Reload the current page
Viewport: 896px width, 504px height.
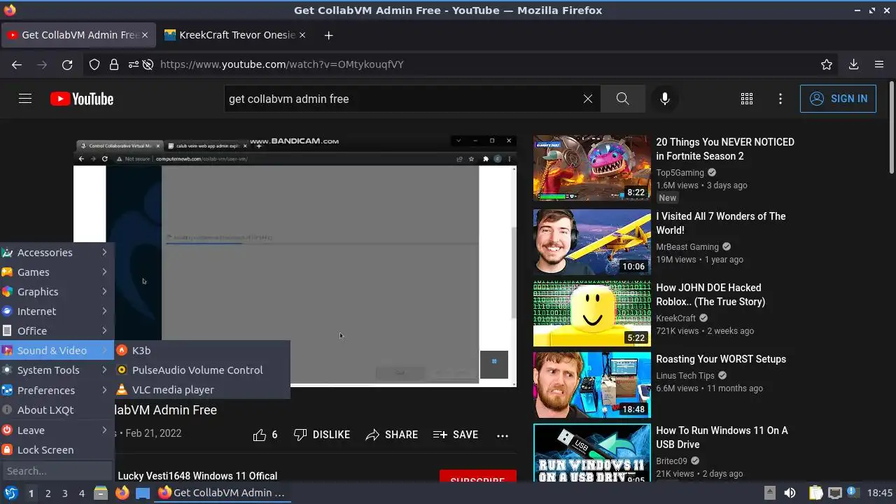pyautogui.click(x=67, y=64)
